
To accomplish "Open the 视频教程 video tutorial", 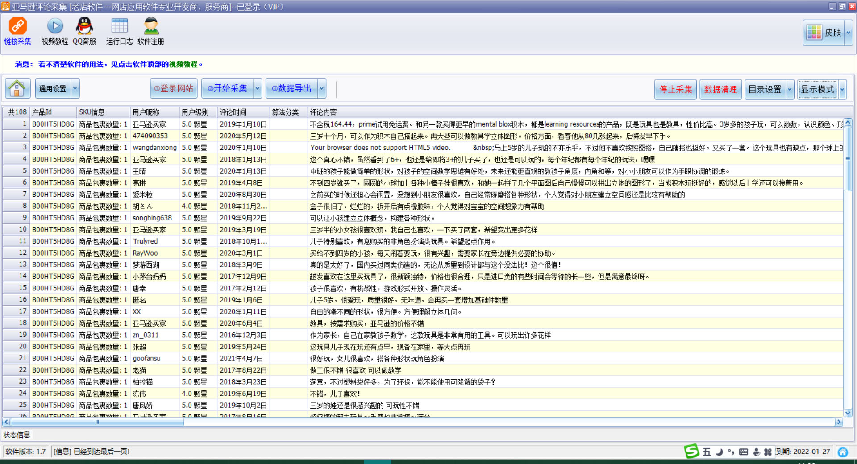I will 54,31.
